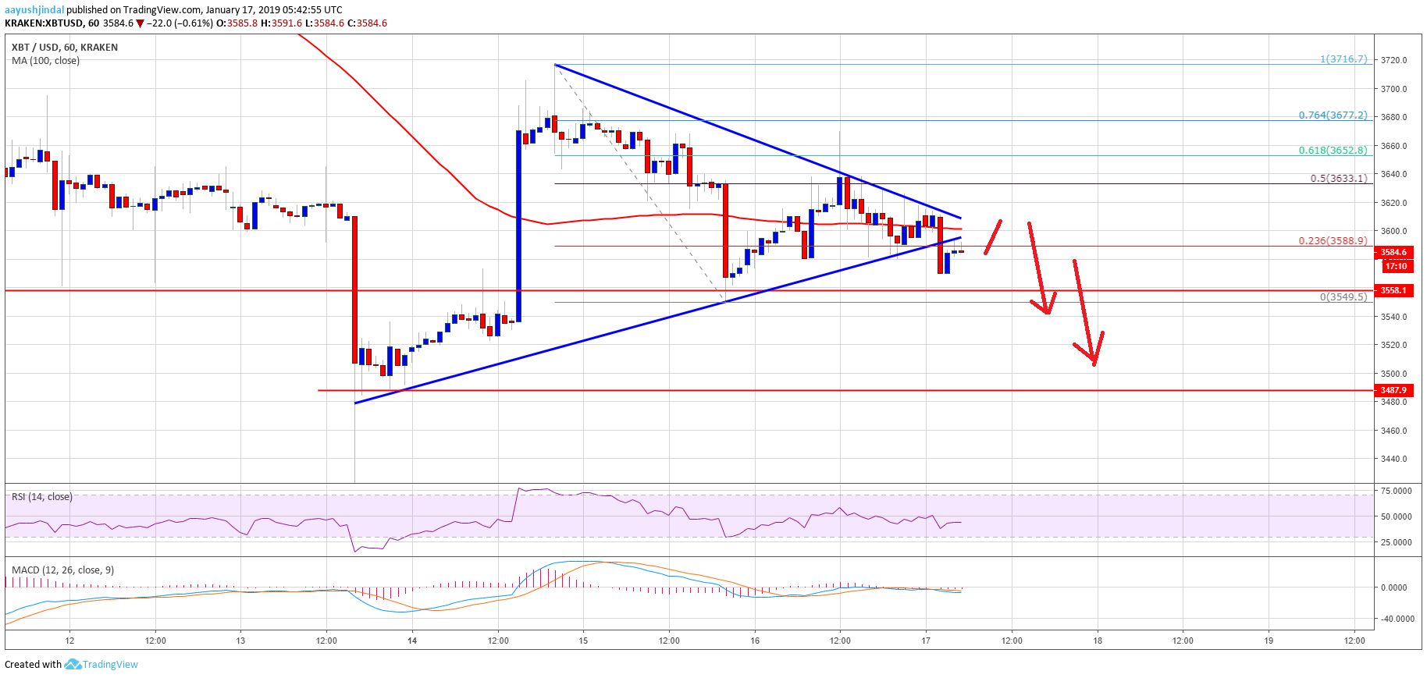This screenshot has width=1427, height=678.
Task: Click the aayushjindal author name
Action: click(x=34, y=10)
